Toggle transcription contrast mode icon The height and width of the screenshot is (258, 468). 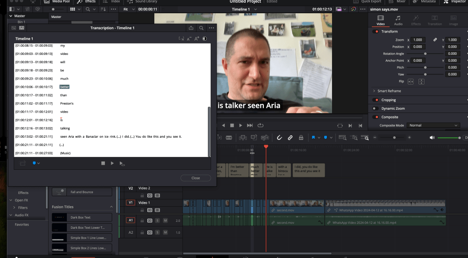(204, 38)
